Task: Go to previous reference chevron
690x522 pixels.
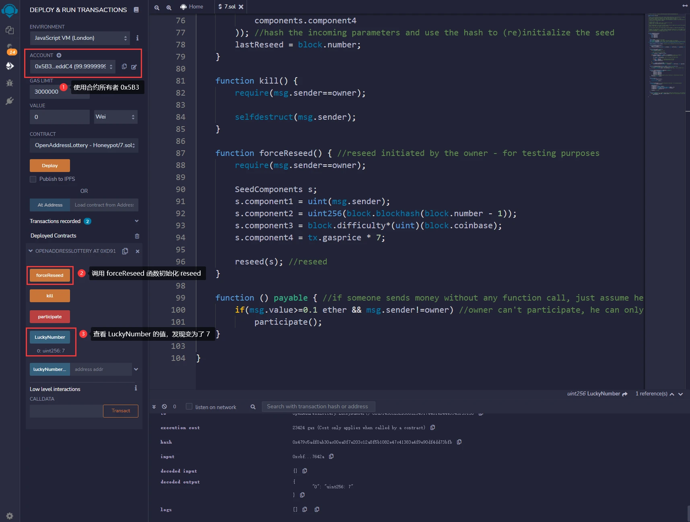Action: [672, 394]
